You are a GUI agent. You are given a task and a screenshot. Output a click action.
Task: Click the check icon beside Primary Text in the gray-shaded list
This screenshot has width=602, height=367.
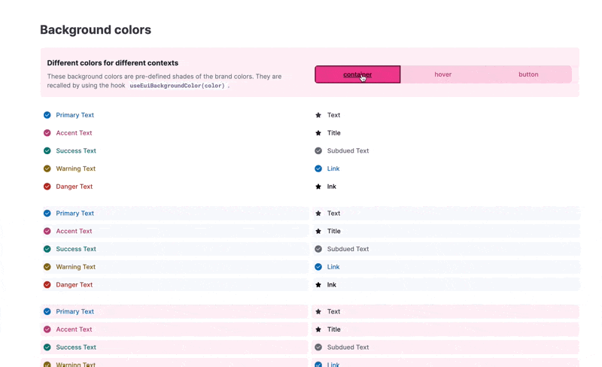pyautogui.click(x=47, y=214)
